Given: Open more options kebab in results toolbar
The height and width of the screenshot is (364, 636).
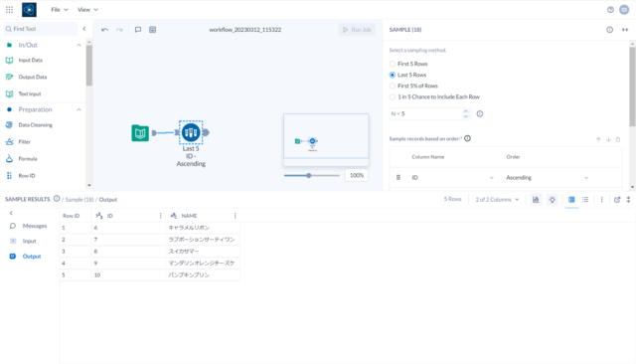Looking at the screenshot, I should [x=601, y=199].
